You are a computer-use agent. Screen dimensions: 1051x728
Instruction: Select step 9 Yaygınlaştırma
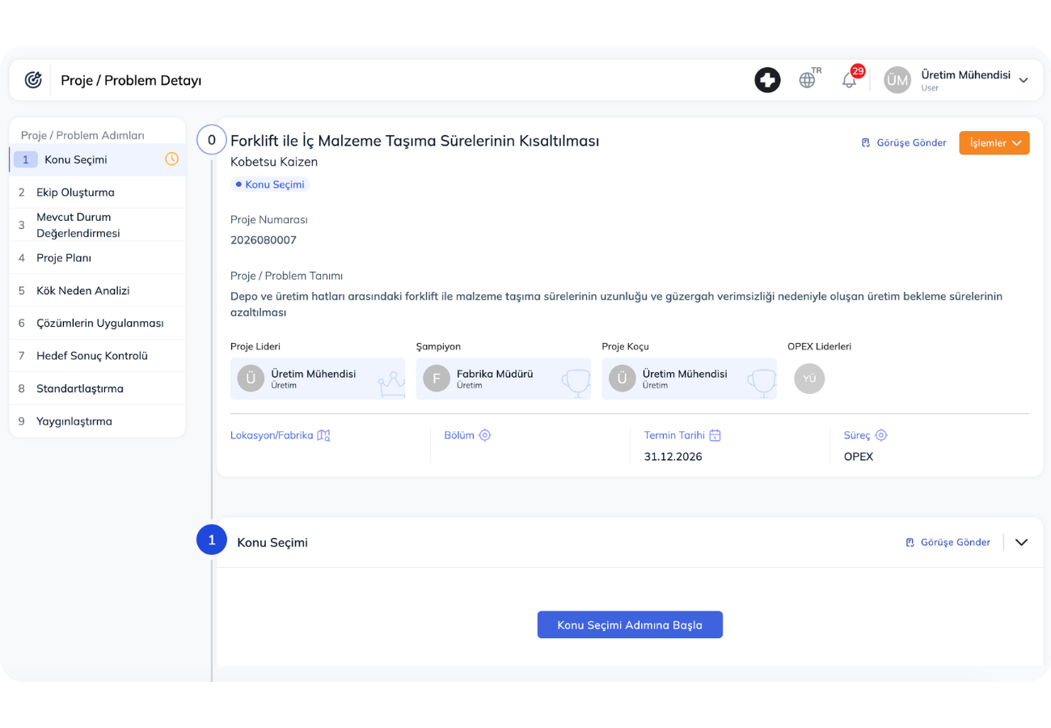[x=97, y=421]
